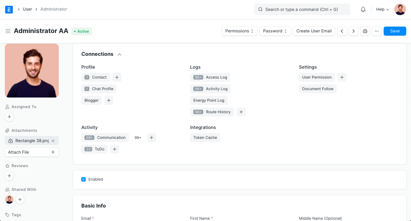Click the global search bar
This screenshot has width=411, height=221.
click(x=302, y=9)
